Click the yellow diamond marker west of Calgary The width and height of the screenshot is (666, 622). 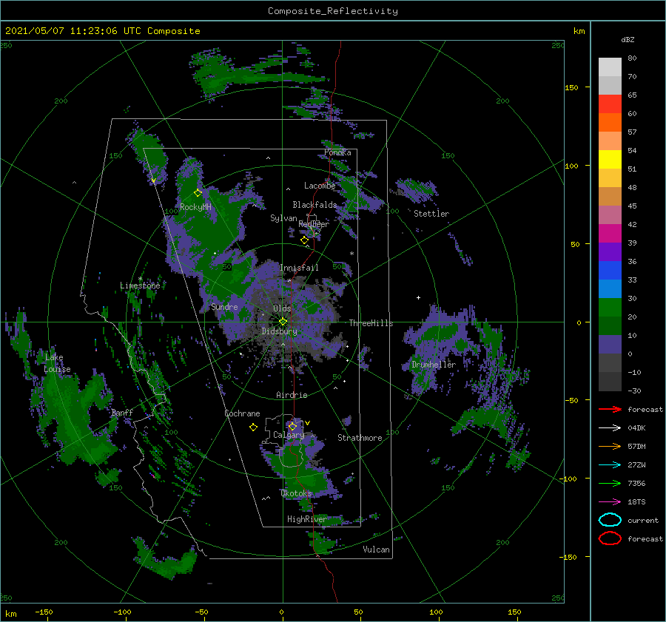(x=253, y=427)
